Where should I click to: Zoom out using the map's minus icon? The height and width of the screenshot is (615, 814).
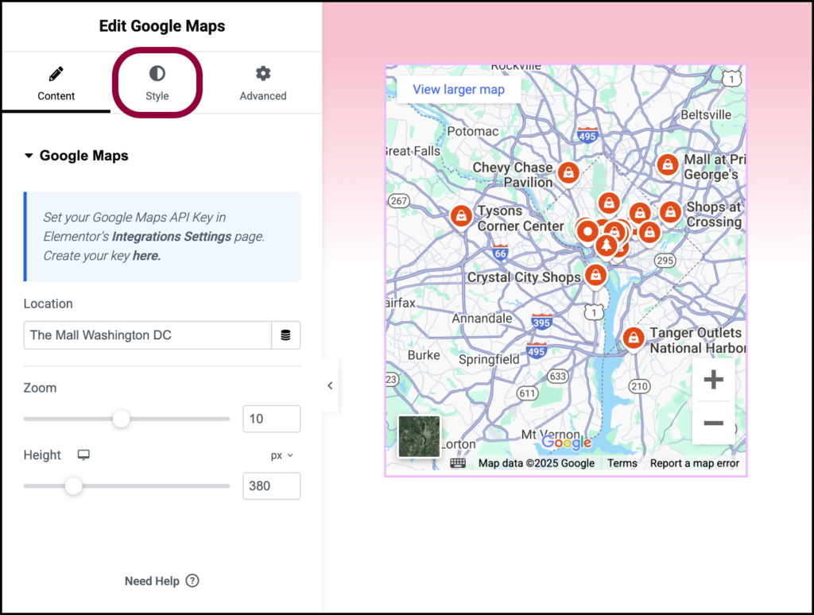tap(713, 422)
